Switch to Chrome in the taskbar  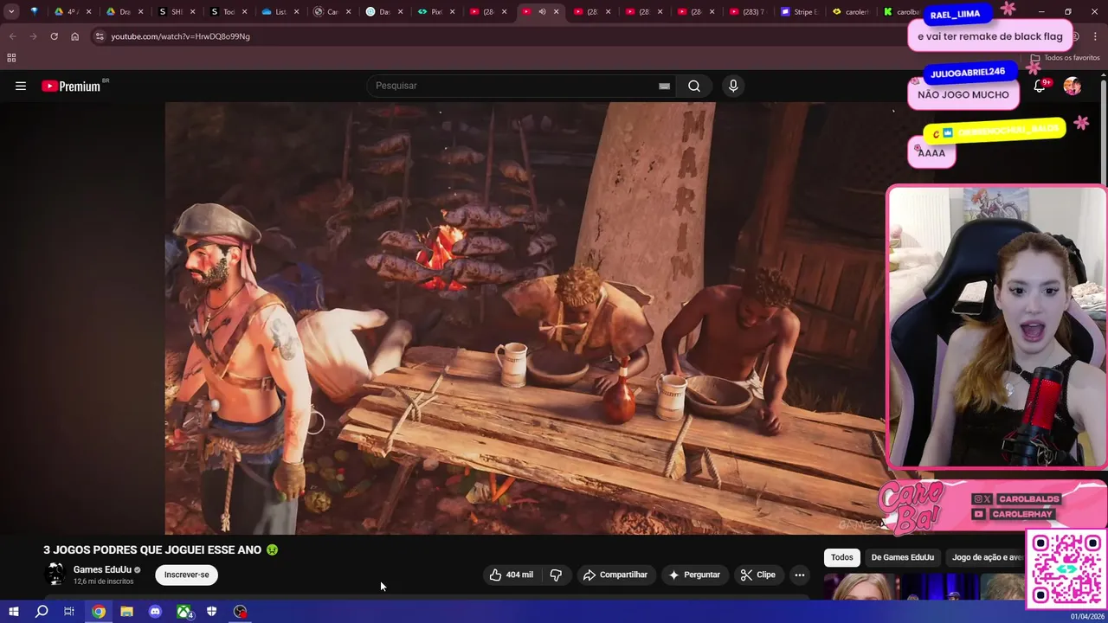pos(99,612)
